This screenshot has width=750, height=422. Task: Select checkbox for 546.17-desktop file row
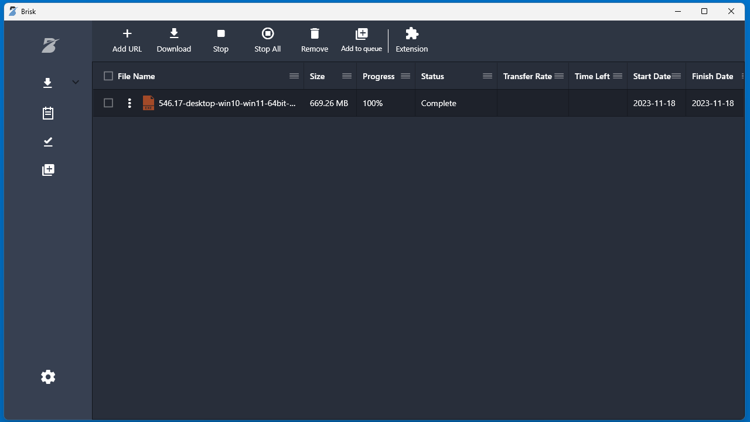click(108, 103)
